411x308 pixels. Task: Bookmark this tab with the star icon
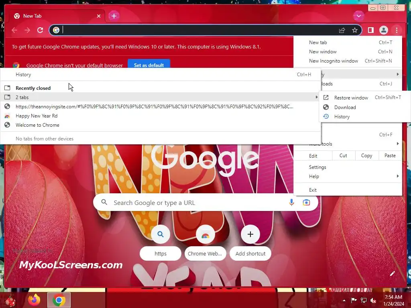tap(355, 30)
